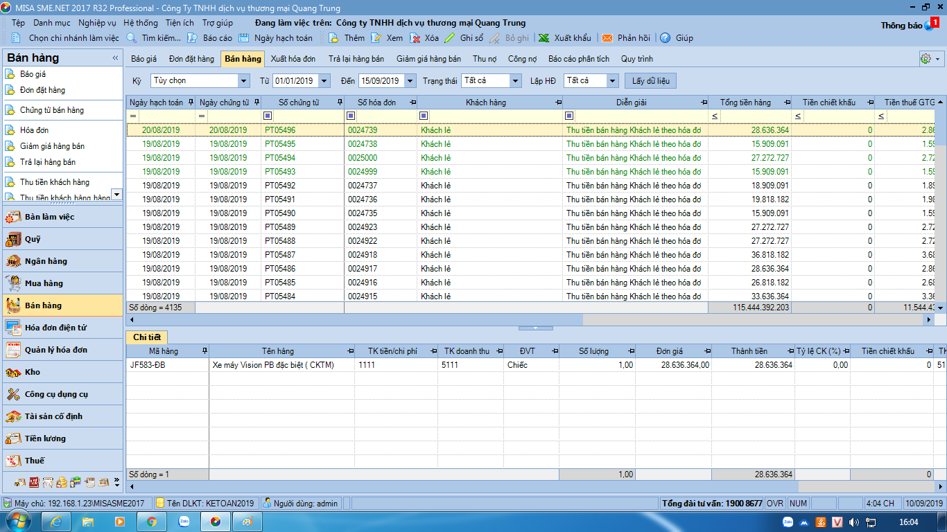Viewport: 947px width, 532px height.
Task: Click the Xuất khẩu Excel export icon
Action: tap(544, 38)
